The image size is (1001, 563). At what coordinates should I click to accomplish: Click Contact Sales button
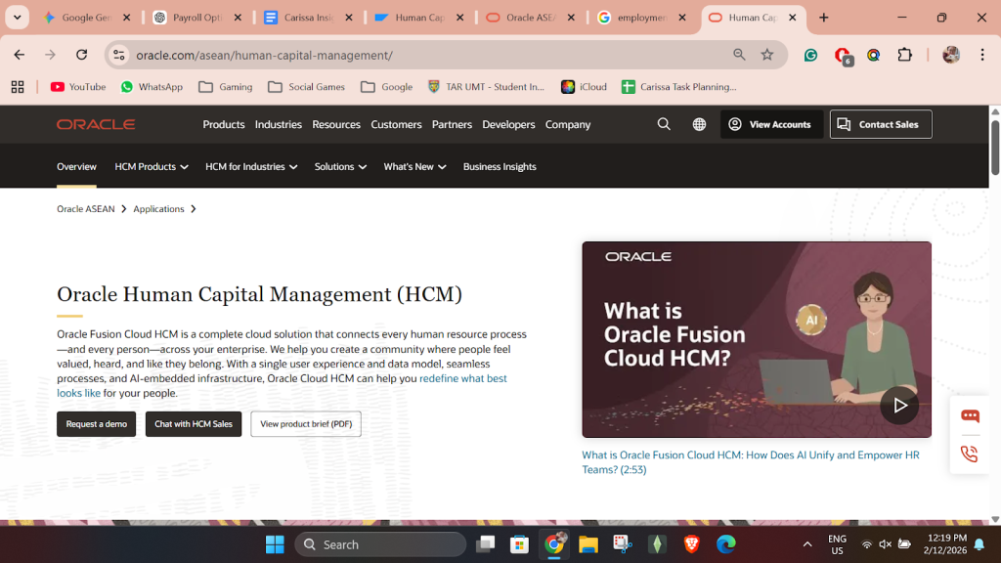click(881, 124)
